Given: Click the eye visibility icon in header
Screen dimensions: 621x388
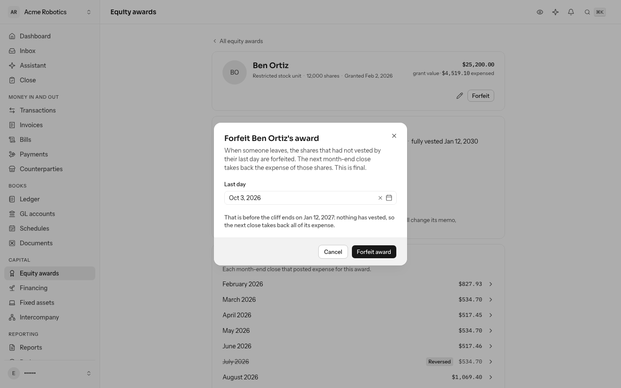Looking at the screenshot, I should tap(540, 12).
